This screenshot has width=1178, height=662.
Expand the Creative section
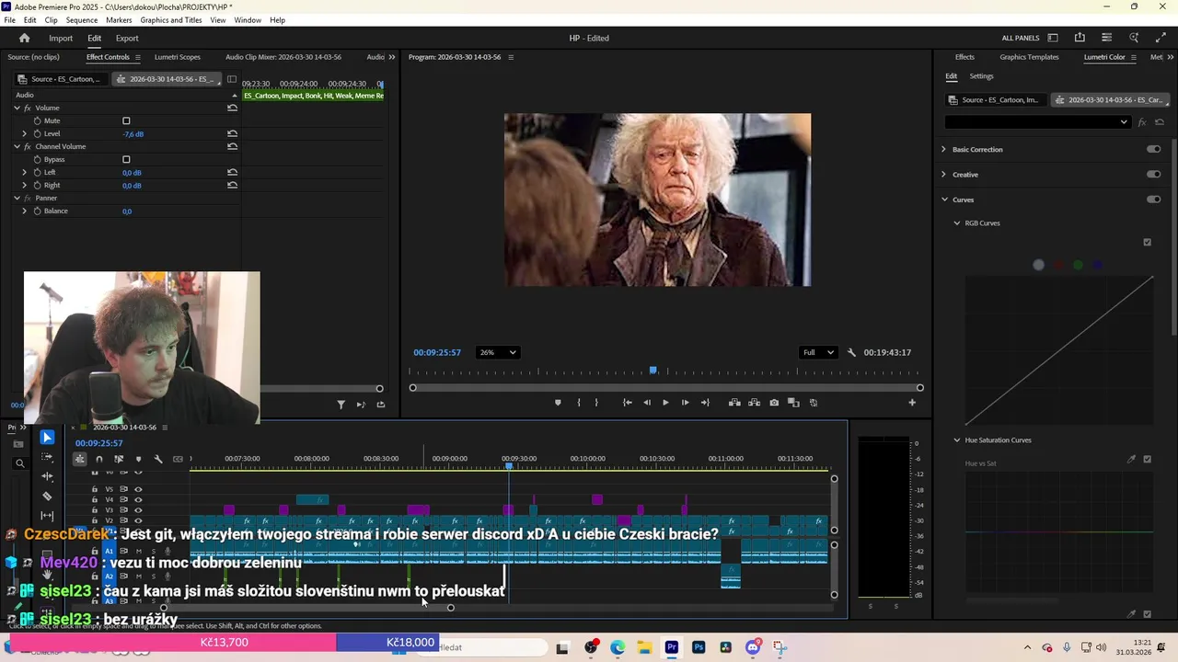[x=943, y=174]
